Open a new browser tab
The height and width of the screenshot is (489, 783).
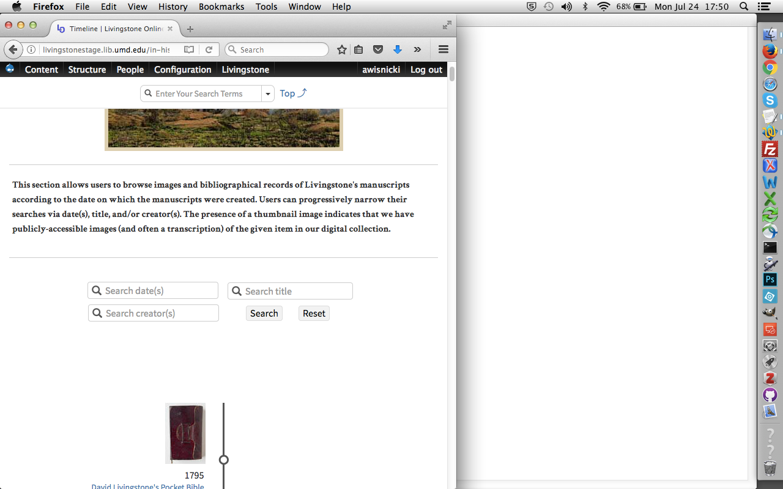(x=190, y=29)
